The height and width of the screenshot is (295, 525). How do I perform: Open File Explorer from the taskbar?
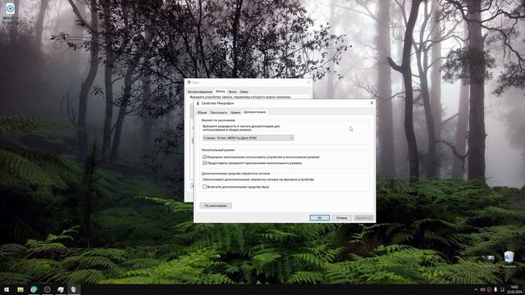(21, 289)
